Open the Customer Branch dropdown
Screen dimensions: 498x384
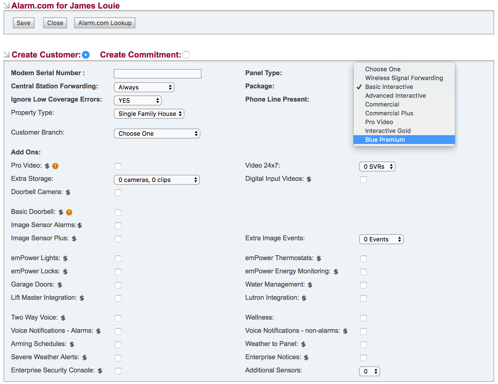tap(157, 134)
